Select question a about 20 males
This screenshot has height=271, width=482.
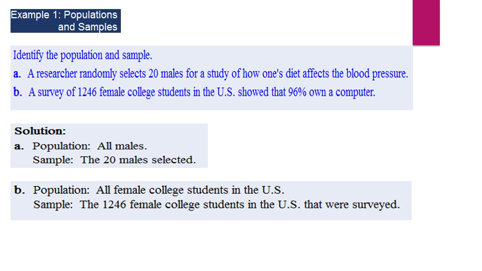[211, 74]
